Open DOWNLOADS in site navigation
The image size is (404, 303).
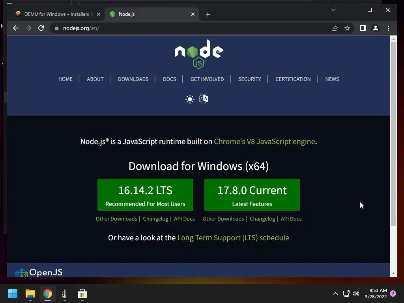pos(133,79)
